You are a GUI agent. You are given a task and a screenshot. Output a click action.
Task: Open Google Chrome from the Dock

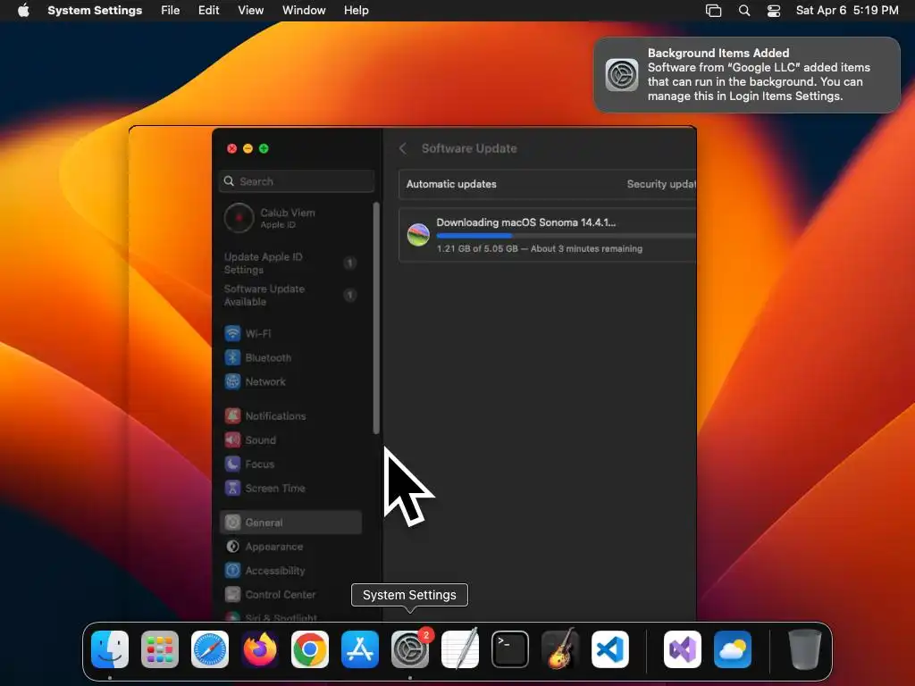pyautogui.click(x=310, y=649)
